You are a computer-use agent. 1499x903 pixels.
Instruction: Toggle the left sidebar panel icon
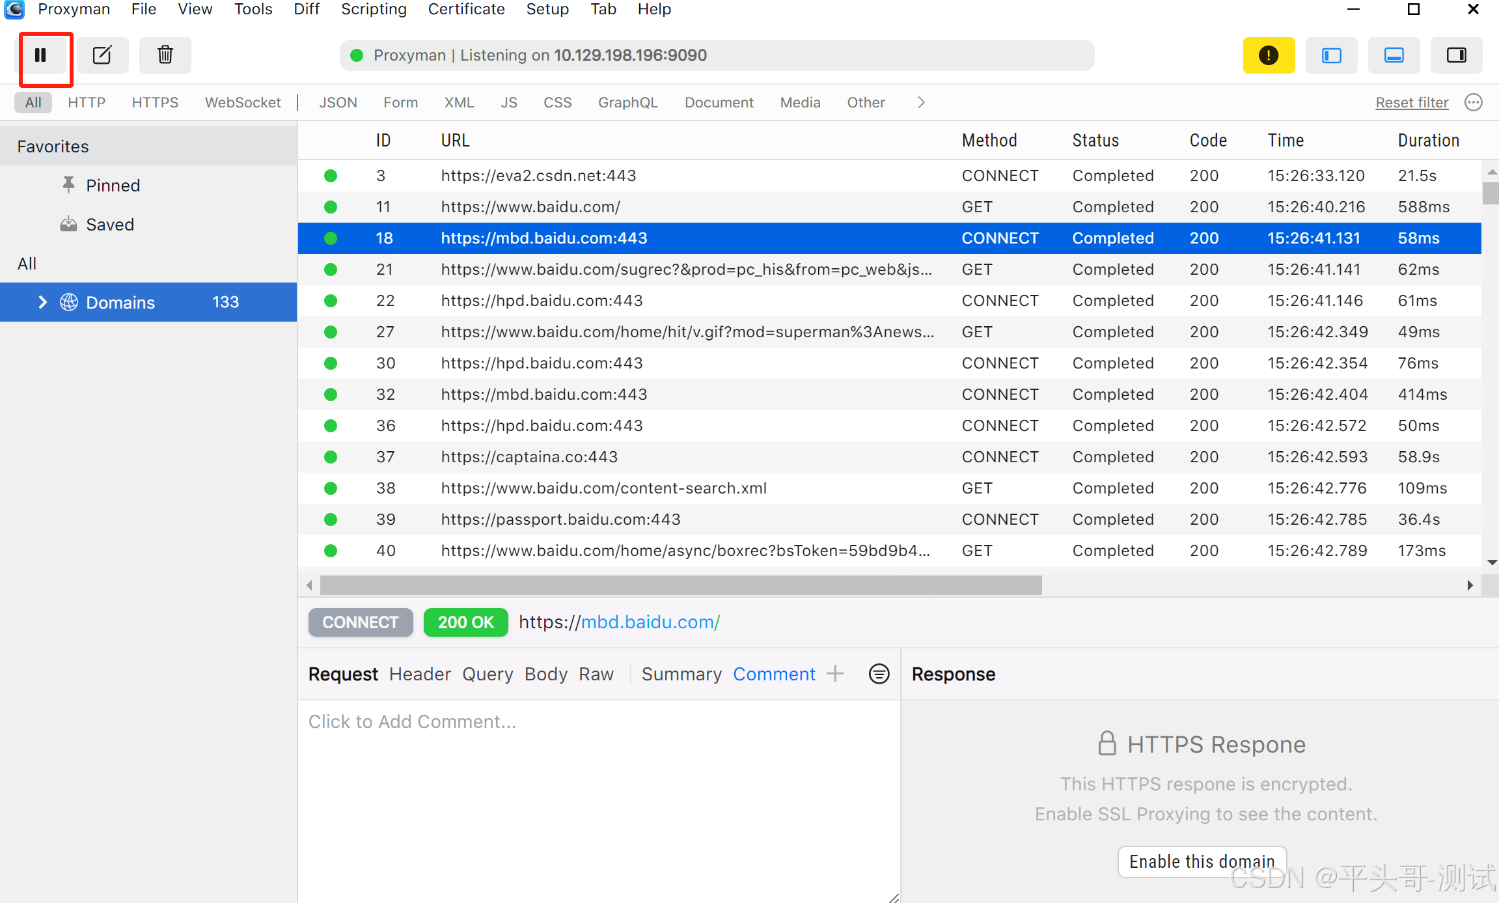point(1331,55)
